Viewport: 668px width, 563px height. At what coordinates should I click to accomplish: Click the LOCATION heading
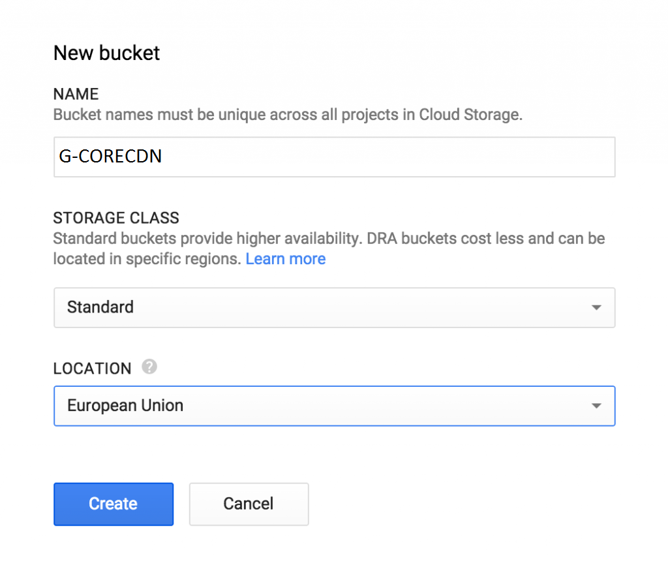[x=92, y=368]
